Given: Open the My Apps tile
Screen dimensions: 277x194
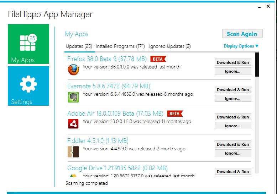Looking at the screenshot, I should tap(28, 44).
